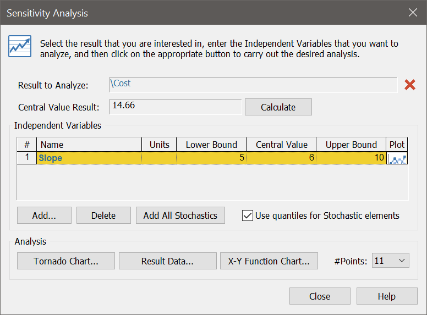Click the Calculate button
The width and height of the screenshot is (427, 315).
(x=278, y=107)
